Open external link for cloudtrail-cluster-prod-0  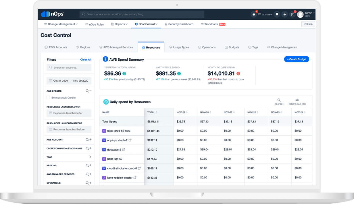pyautogui.click(x=140, y=168)
